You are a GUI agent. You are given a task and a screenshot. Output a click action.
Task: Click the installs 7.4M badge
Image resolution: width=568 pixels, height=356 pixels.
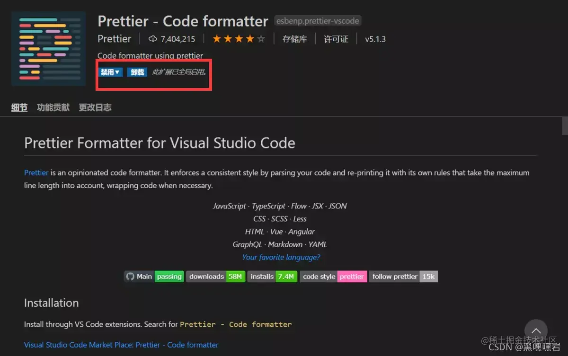tap(272, 277)
